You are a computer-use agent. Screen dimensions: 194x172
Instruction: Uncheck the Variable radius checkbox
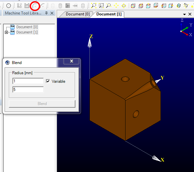(x=48, y=81)
